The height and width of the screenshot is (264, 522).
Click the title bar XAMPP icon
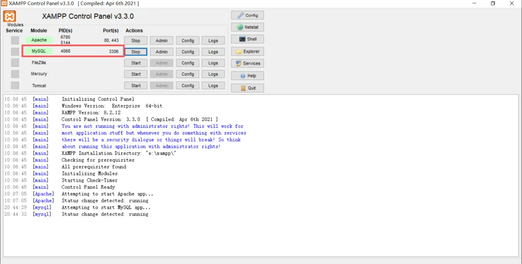click(4, 3)
